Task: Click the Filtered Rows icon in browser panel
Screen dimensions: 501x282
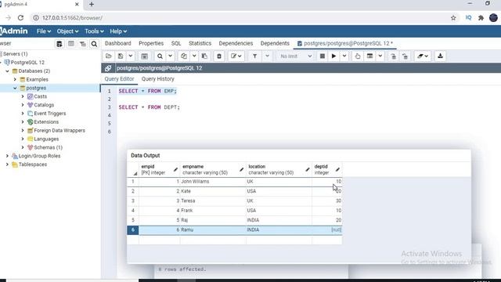Action: [x=83, y=44]
